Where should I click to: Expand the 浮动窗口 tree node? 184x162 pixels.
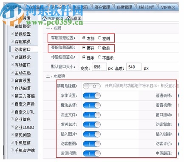pyautogui.click(x=12, y=65)
